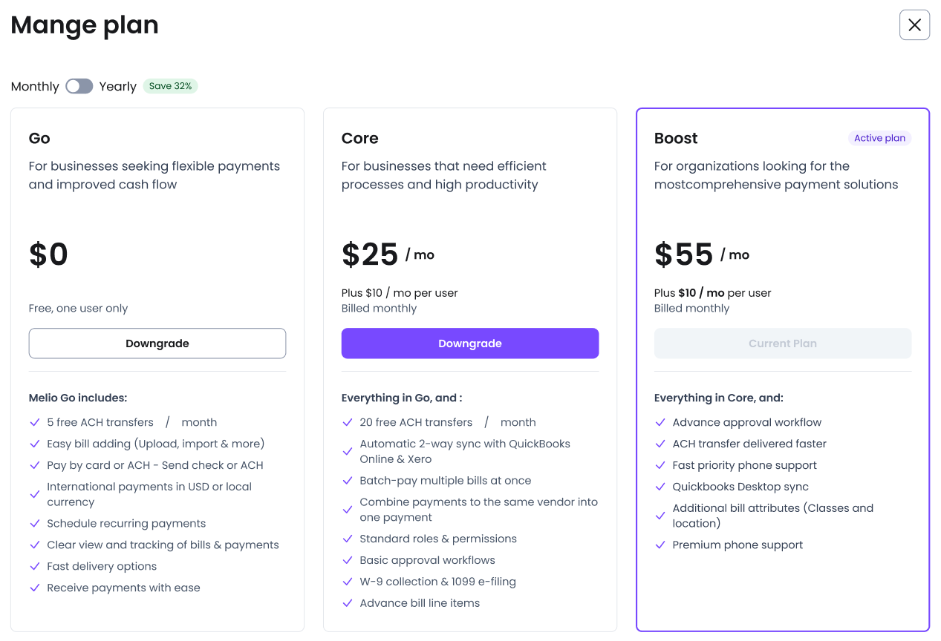Click the Save 32% badge

[170, 86]
